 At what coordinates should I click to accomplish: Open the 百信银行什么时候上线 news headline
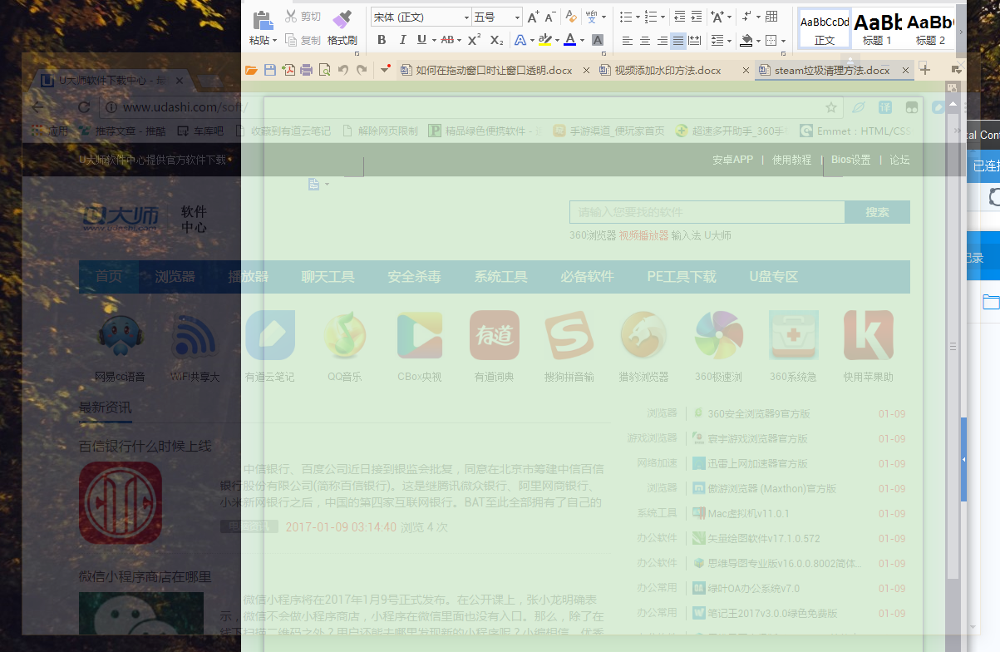point(145,446)
